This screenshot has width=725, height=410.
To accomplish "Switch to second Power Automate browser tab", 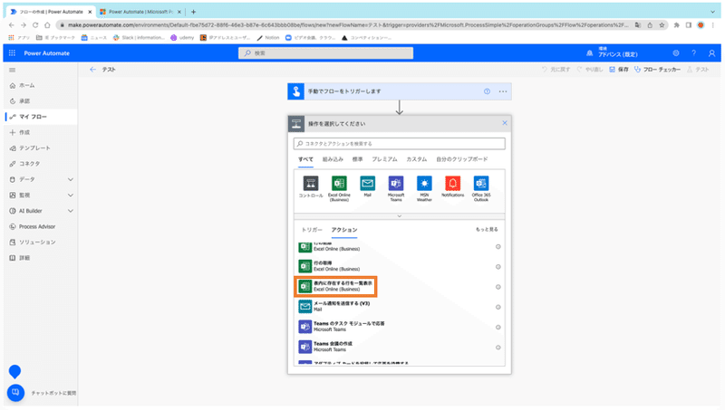I will click(141, 12).
